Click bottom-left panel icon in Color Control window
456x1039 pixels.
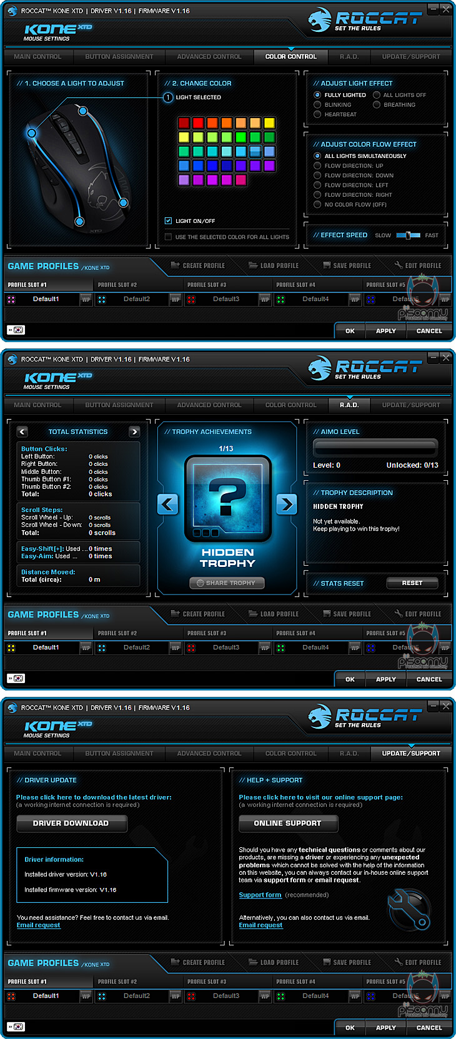pos(16,330)
